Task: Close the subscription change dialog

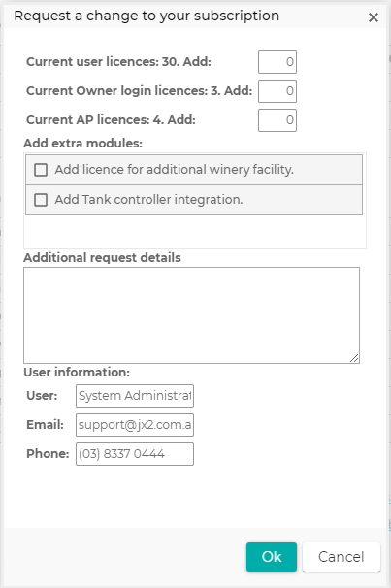Action: pyautogui.click(x=373, y=17)
